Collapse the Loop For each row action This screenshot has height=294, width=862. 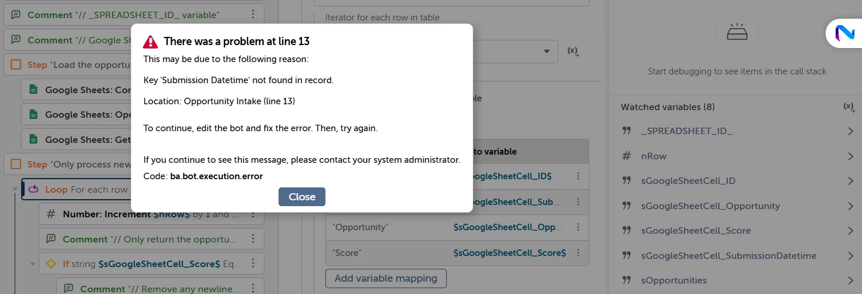click(15, 189)
